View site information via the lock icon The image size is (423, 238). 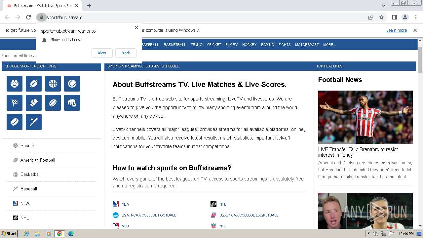coord(41,17)
